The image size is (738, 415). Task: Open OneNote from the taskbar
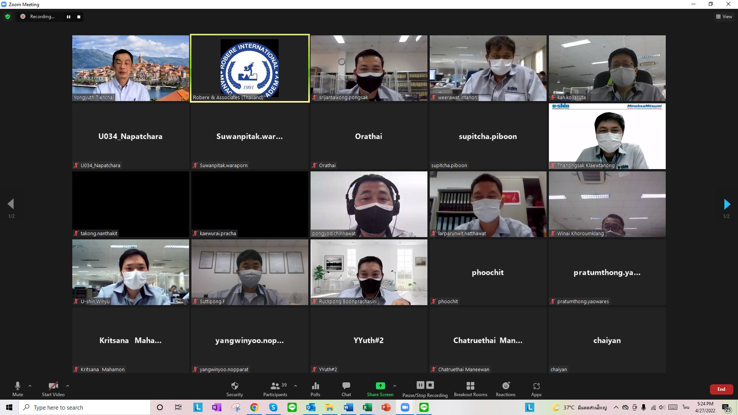point(216,407)
